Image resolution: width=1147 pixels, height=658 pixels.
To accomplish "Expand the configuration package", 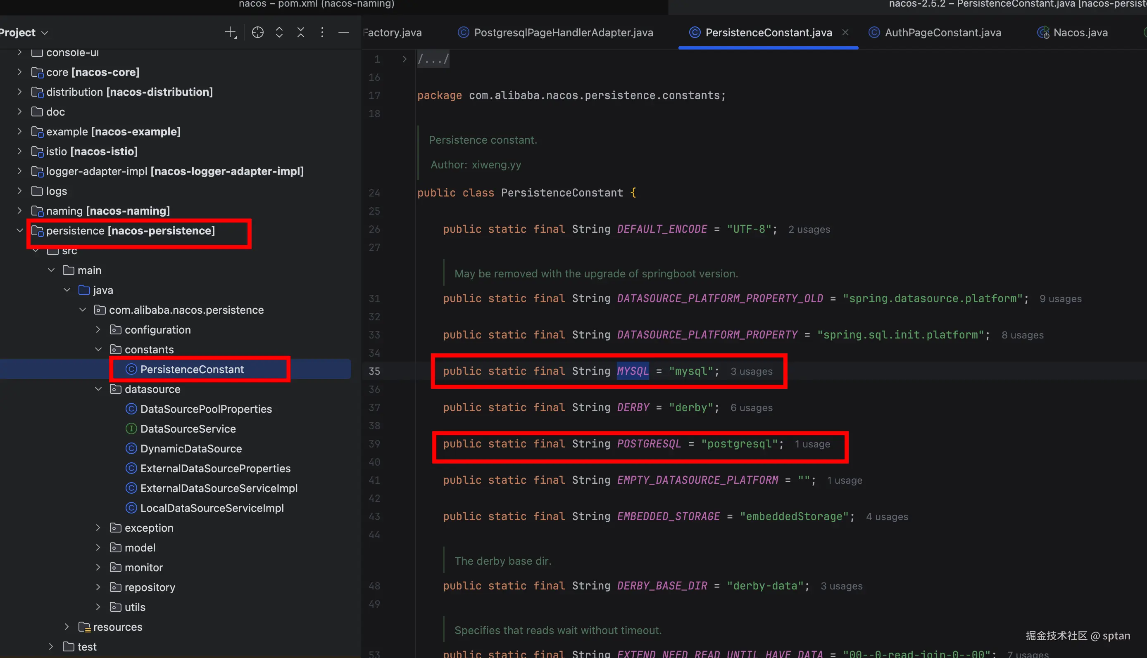I will 98,329.
